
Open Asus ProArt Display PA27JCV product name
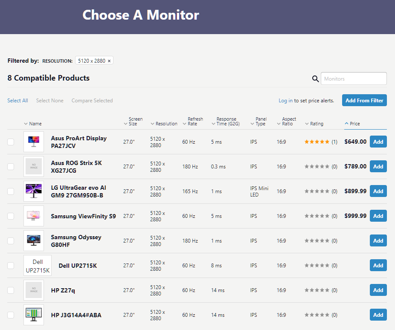(79, 142)
